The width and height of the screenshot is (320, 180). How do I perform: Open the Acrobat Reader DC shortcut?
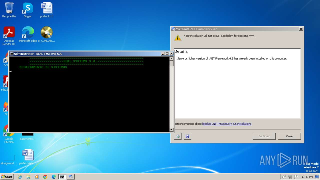[x=9, y=36]
